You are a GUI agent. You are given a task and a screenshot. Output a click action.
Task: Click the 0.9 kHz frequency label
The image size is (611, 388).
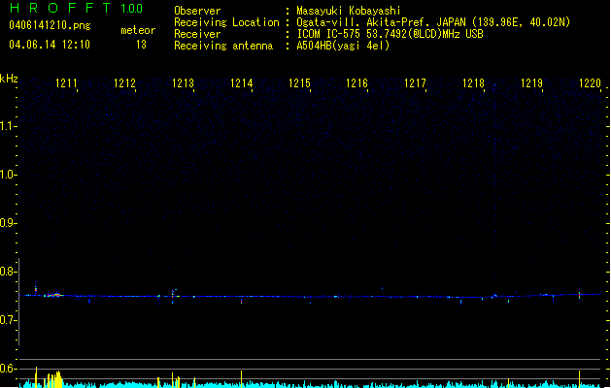pyautogui.click(x=8, y=223)
